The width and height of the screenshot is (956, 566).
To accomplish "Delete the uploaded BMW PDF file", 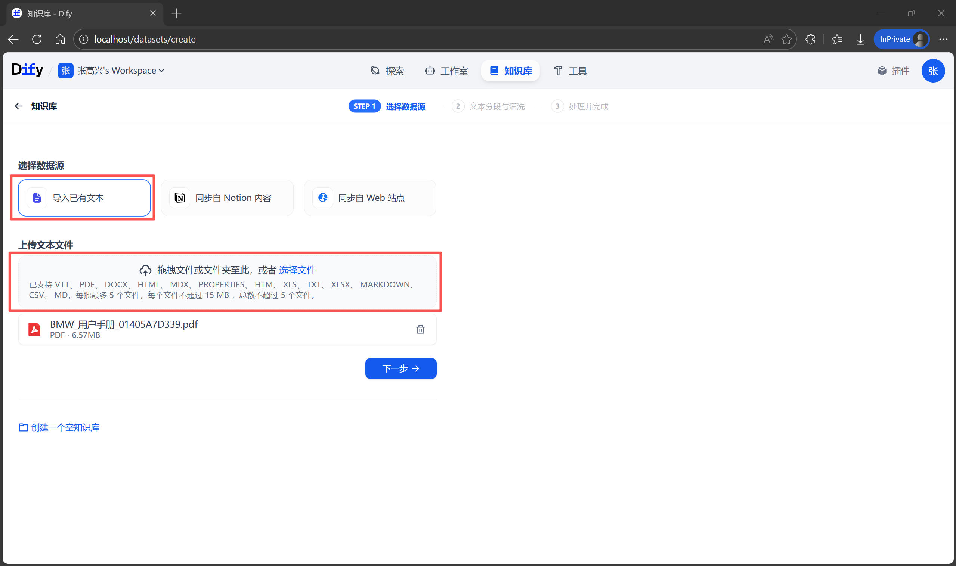I will [420, 329].
